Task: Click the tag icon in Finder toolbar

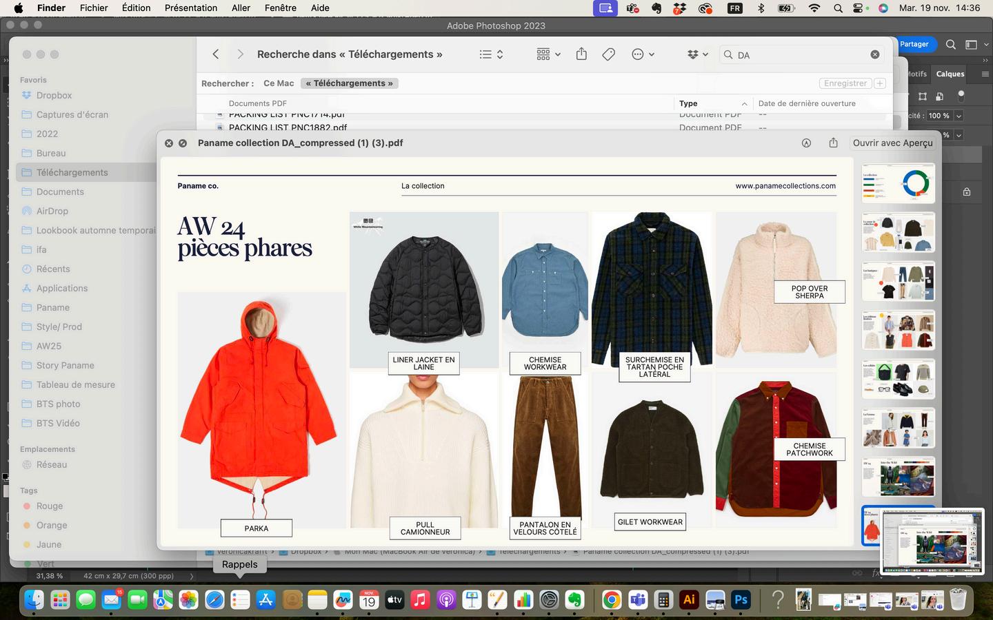Action: (608, 54)
